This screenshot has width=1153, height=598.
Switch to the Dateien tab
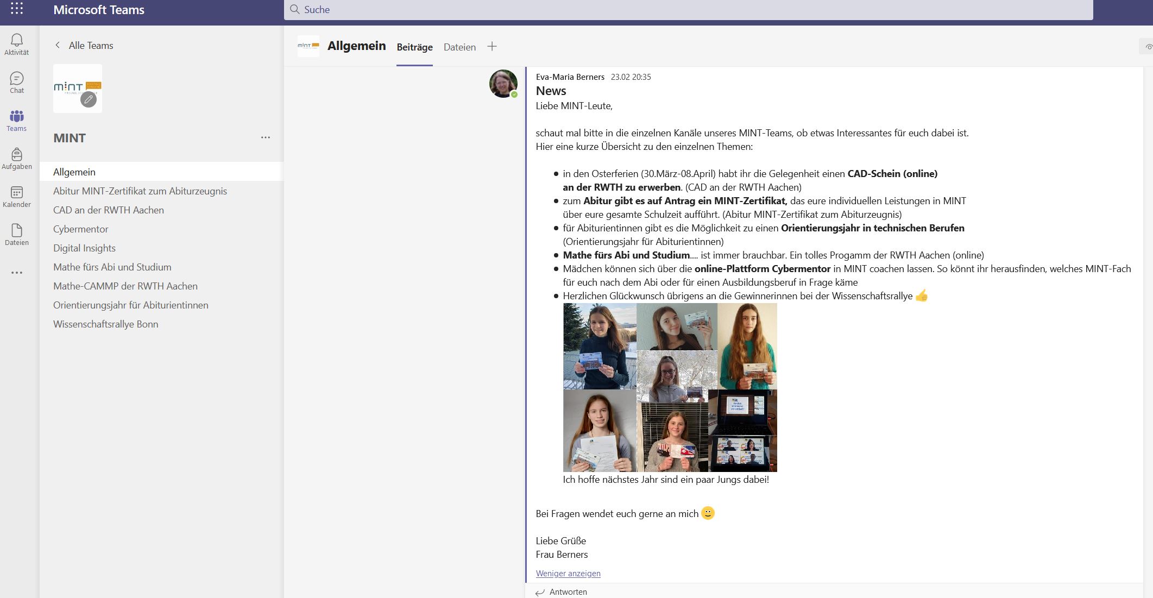pos(459,47)
